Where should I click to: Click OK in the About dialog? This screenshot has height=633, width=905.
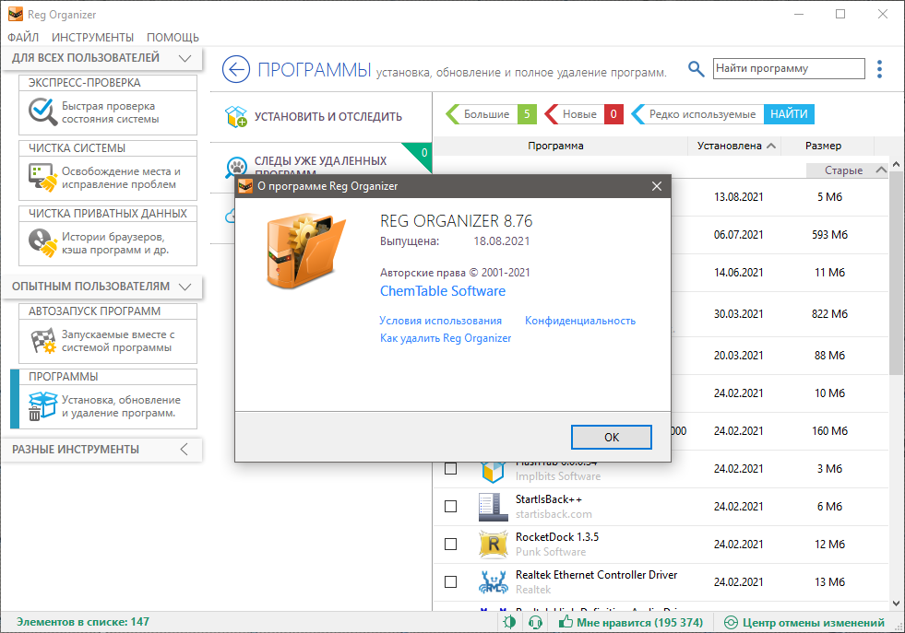(612, 437)
